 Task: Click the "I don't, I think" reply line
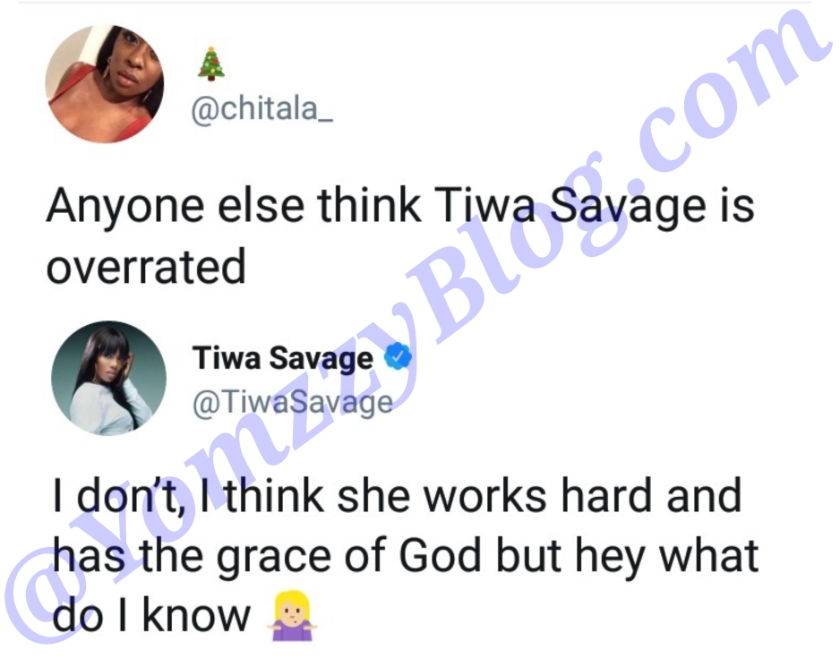(188, 496)
